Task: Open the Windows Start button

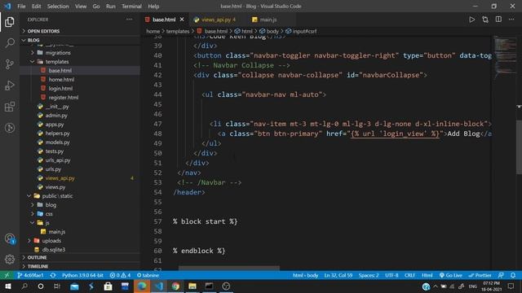Action: tap(8, 286)
